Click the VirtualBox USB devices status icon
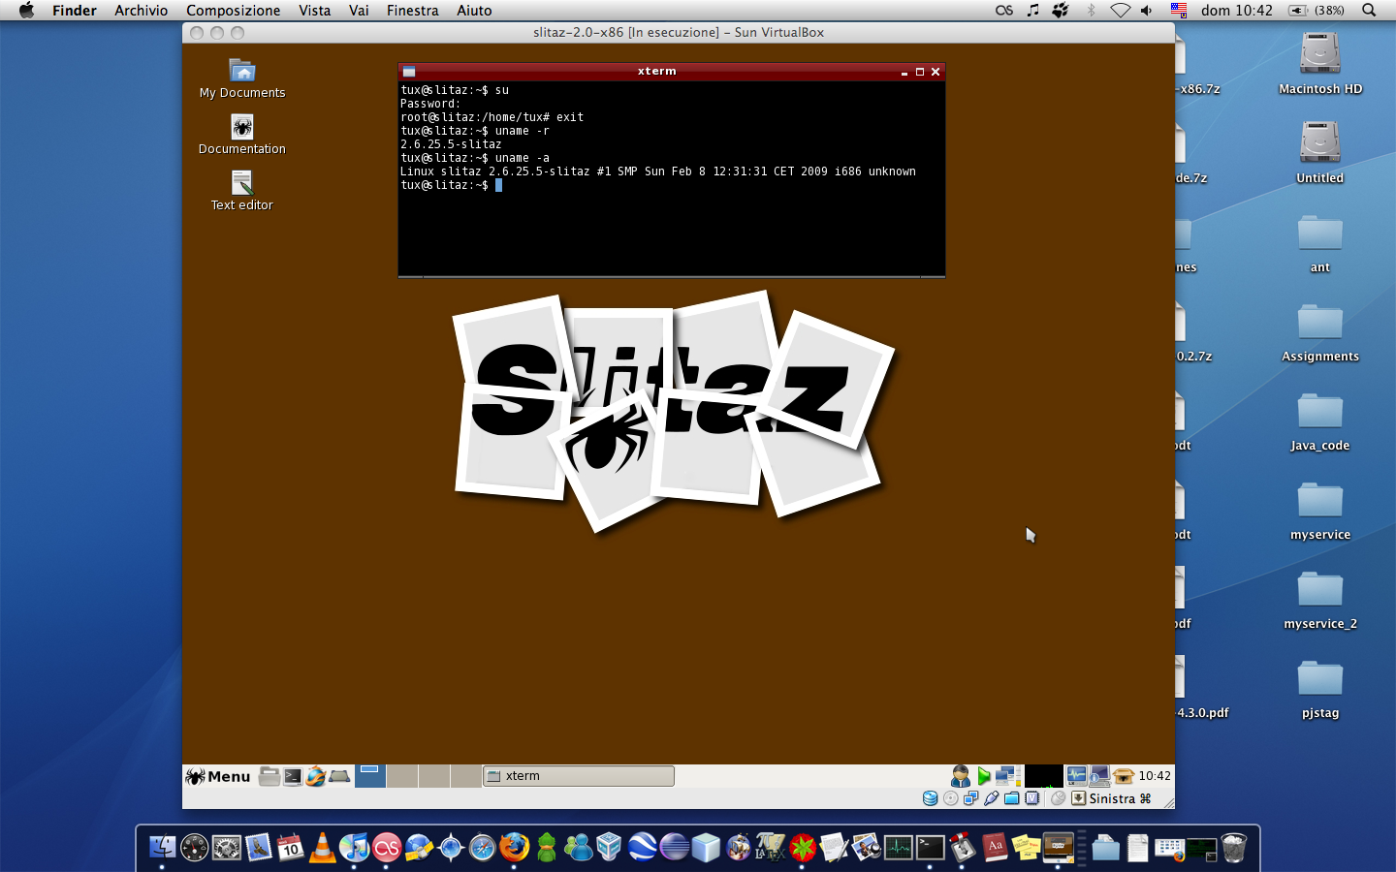 click(x=991, y=798)
